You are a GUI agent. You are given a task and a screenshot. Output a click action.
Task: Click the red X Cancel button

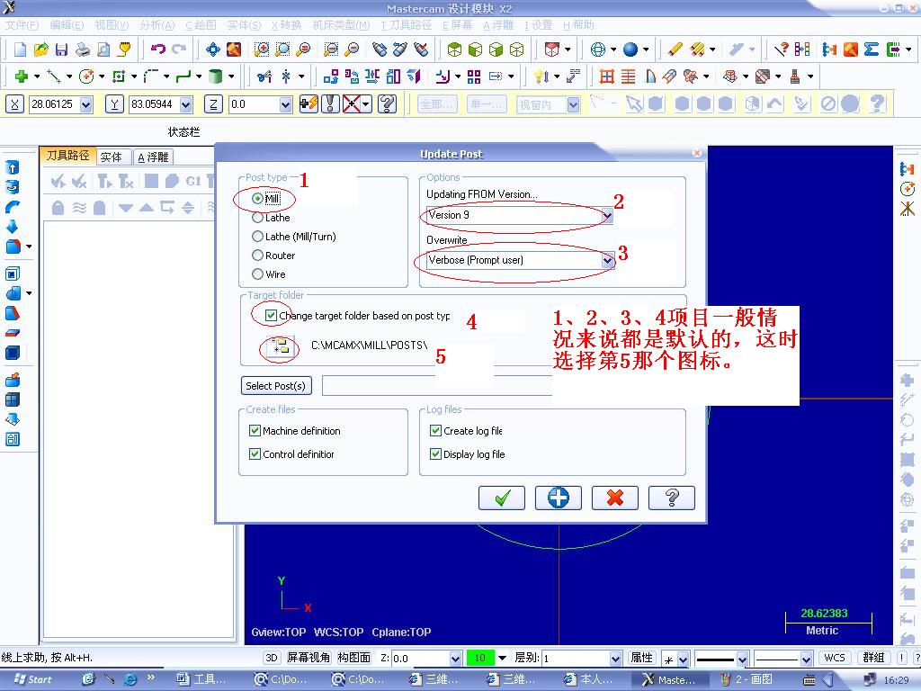(x=614, y=498)
